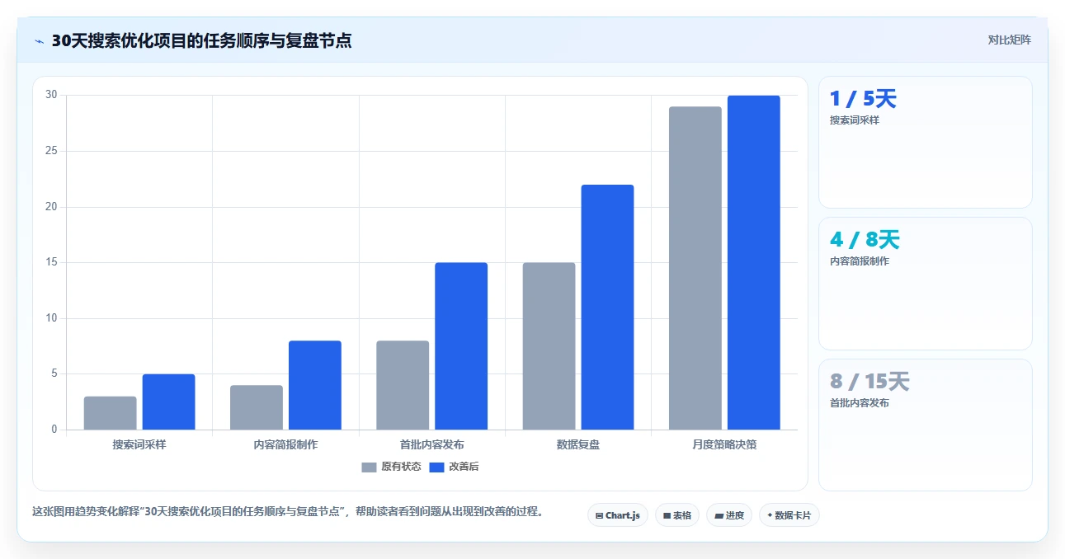Click the blue bar for 搜索词采样

pos(169,402)
